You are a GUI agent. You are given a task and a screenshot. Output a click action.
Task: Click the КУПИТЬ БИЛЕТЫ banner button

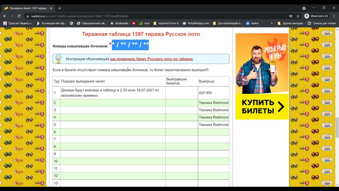coord(262,107)
